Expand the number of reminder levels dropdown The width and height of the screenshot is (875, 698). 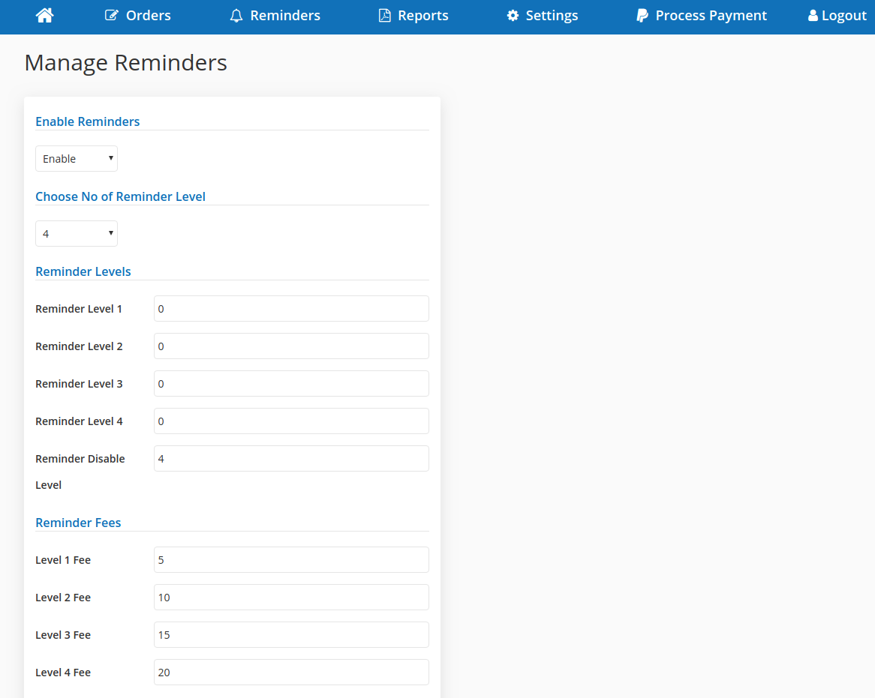(x=77, y=234)
